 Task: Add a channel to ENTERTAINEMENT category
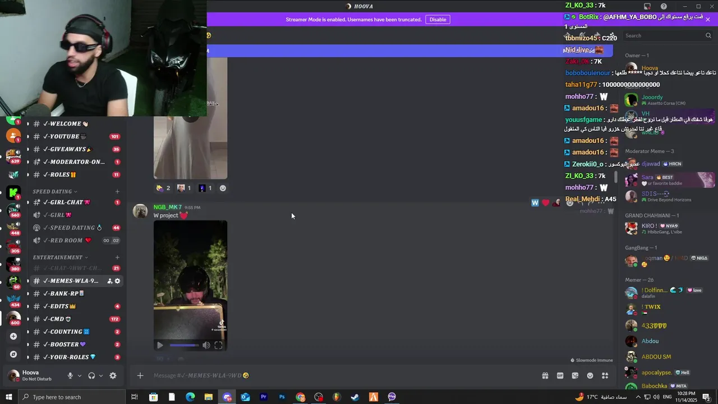pyautogui.click(x=117, y=258)
